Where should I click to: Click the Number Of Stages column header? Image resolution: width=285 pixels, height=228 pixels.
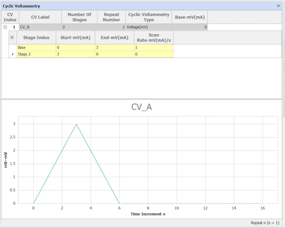click(x=80, y=17)
